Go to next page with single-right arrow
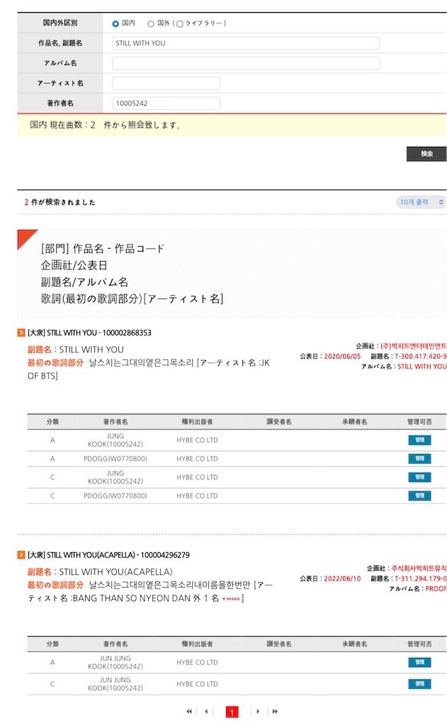Screen dimensions: 447x726 pos(258,712)
